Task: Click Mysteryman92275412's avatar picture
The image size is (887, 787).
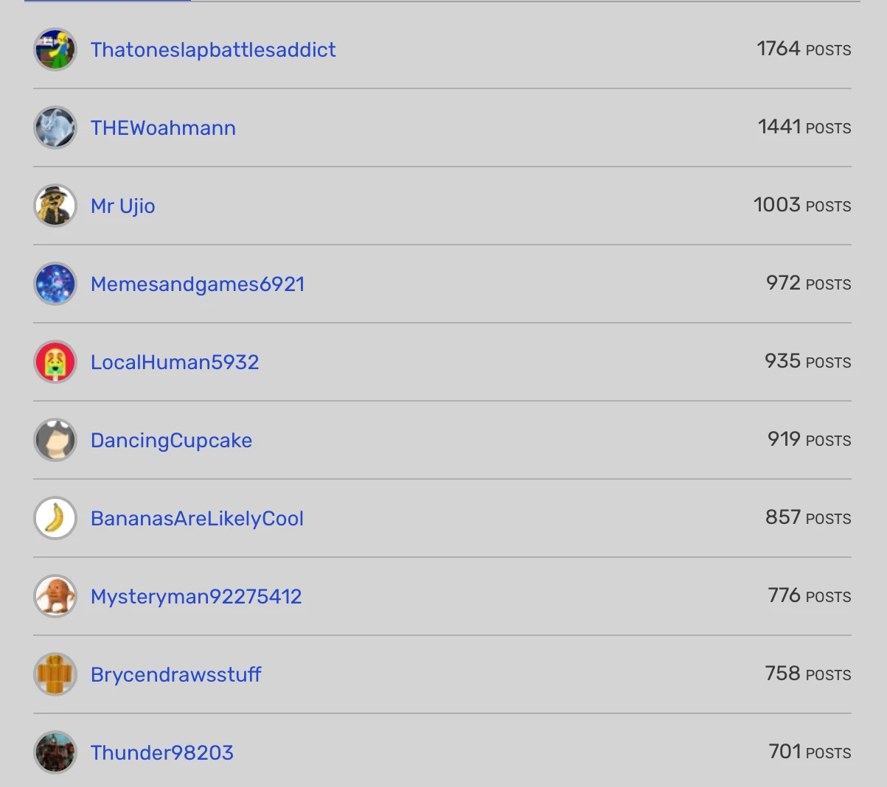Action: pos(55,595)
